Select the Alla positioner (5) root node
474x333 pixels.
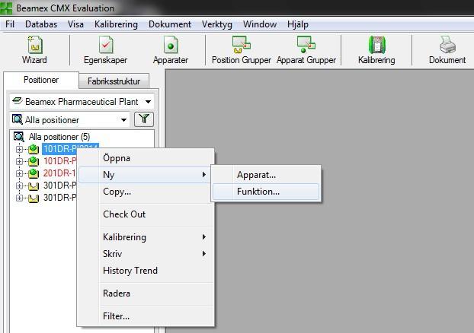[59, 137]
